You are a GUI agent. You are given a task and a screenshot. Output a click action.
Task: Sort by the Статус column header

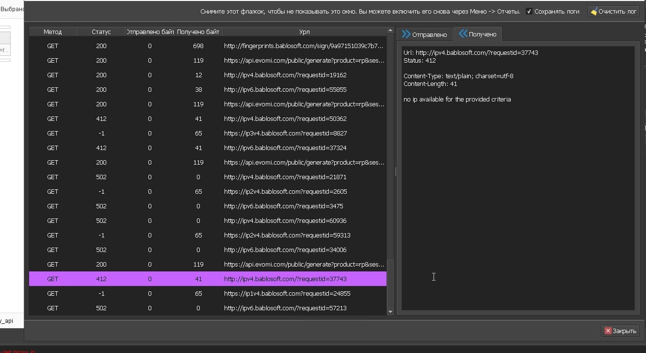tap(101, 32)
